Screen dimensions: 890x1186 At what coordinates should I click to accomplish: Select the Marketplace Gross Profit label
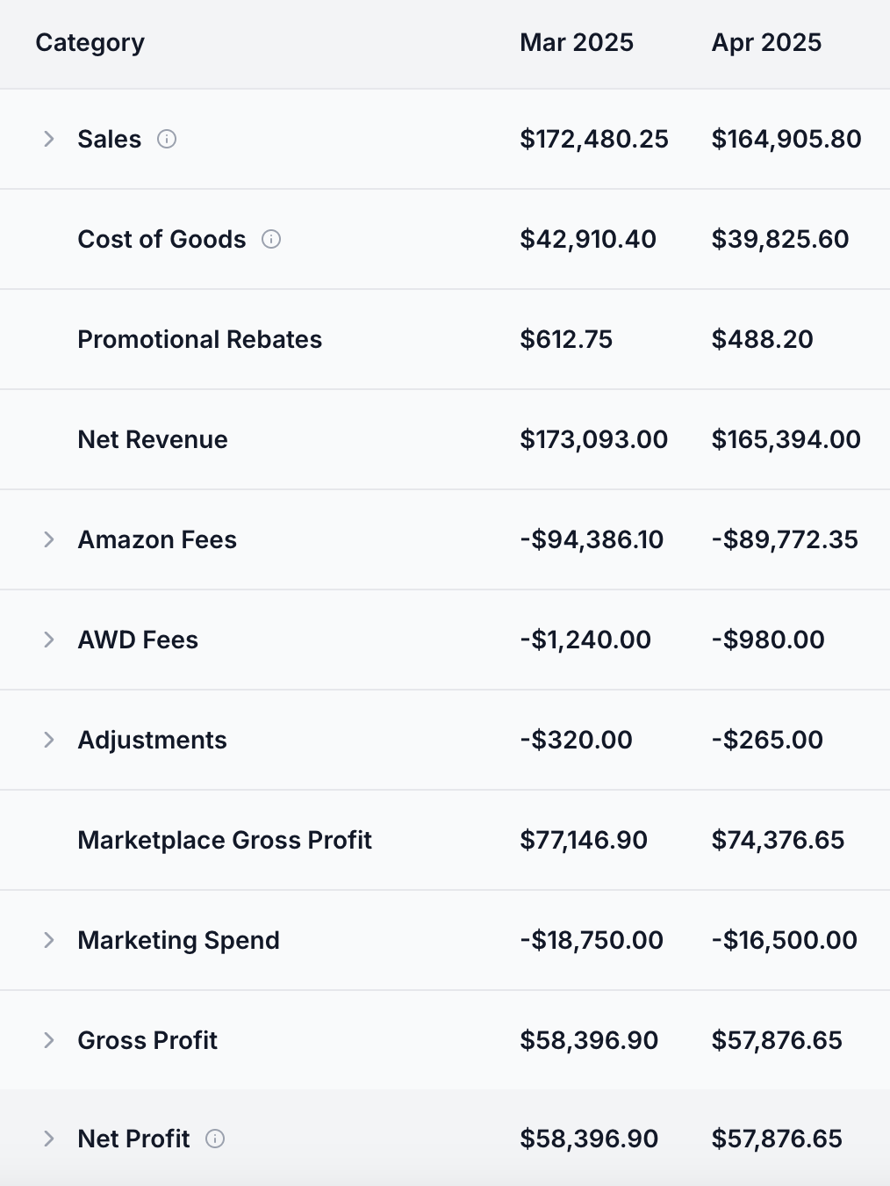coord(225,840)
